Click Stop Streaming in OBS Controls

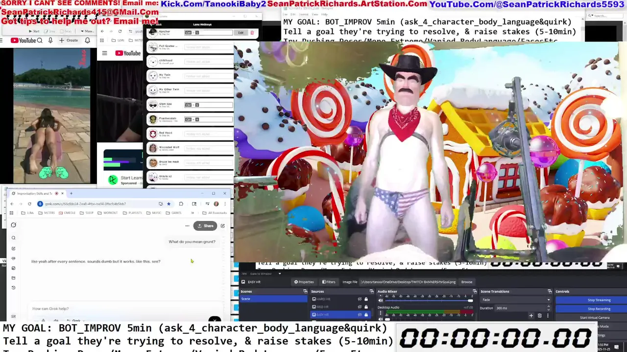click(599, 300)
